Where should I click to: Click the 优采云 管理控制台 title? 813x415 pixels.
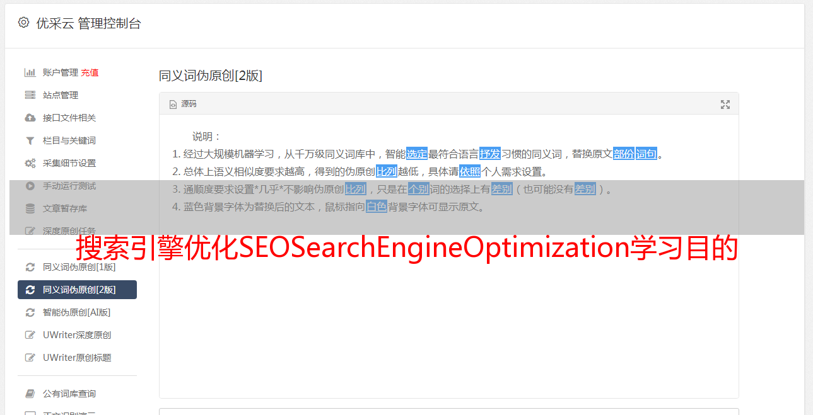pos(89,23)
